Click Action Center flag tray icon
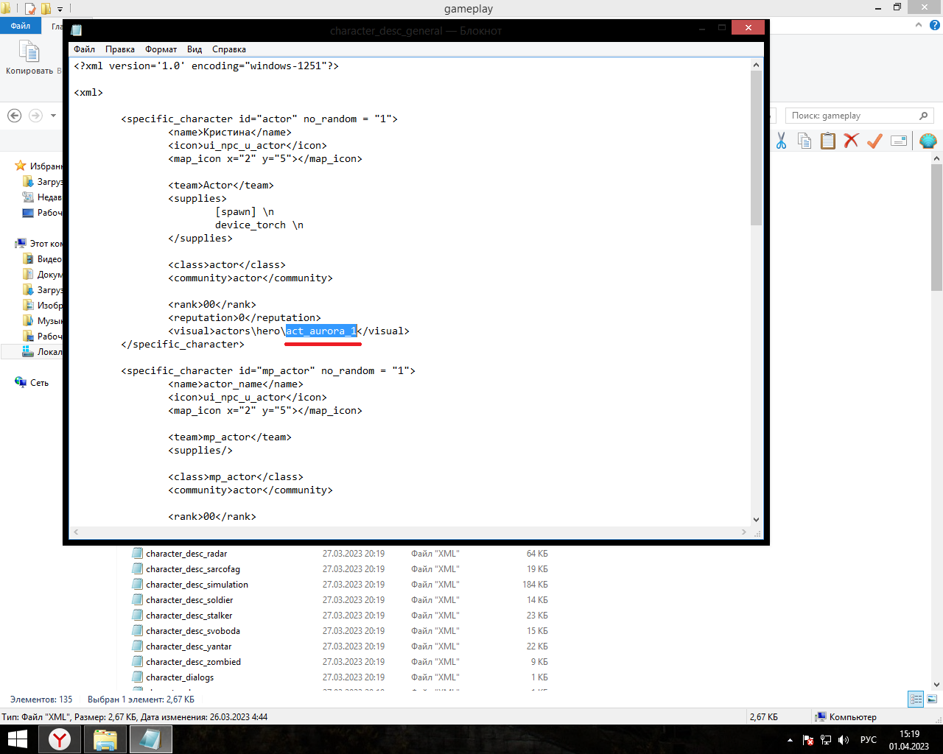The height and width of the screenshot is (754, 943). 808,740
